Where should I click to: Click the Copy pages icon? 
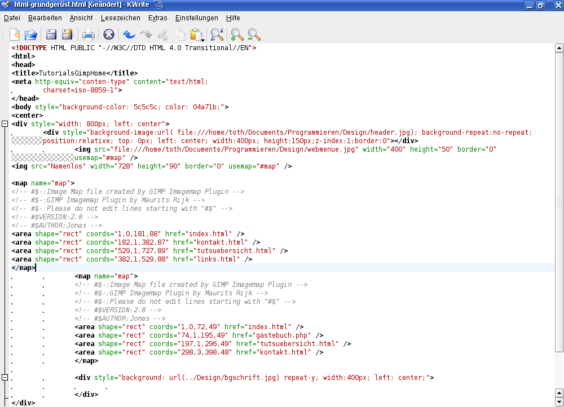(179, 34)
